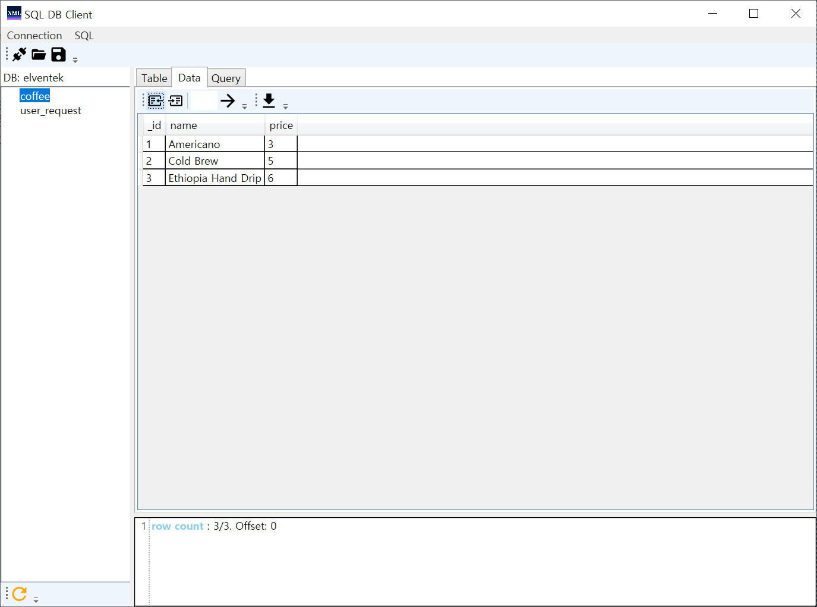Screen dimensions: 817x607
Task: Open the overflow arrow beside the go arrow
Action: [245, 106]
